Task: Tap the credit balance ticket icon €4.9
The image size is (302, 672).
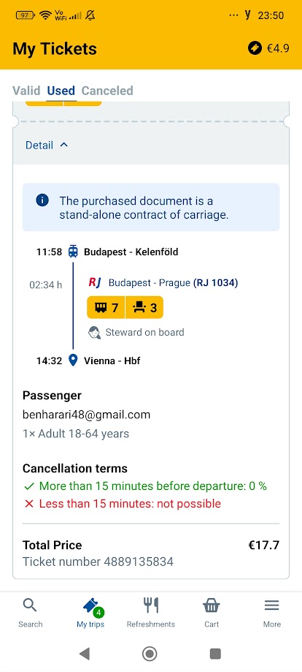Action: (255, 48)
